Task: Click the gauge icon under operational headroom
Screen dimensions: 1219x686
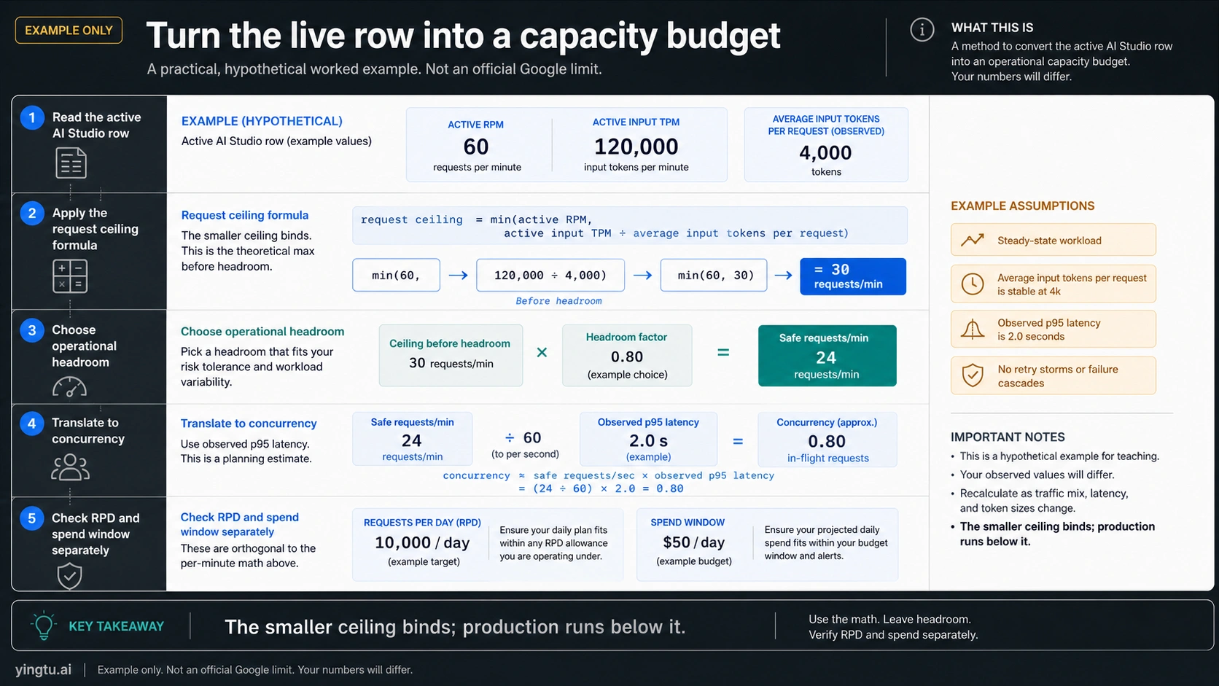Action: pos(69,387)
